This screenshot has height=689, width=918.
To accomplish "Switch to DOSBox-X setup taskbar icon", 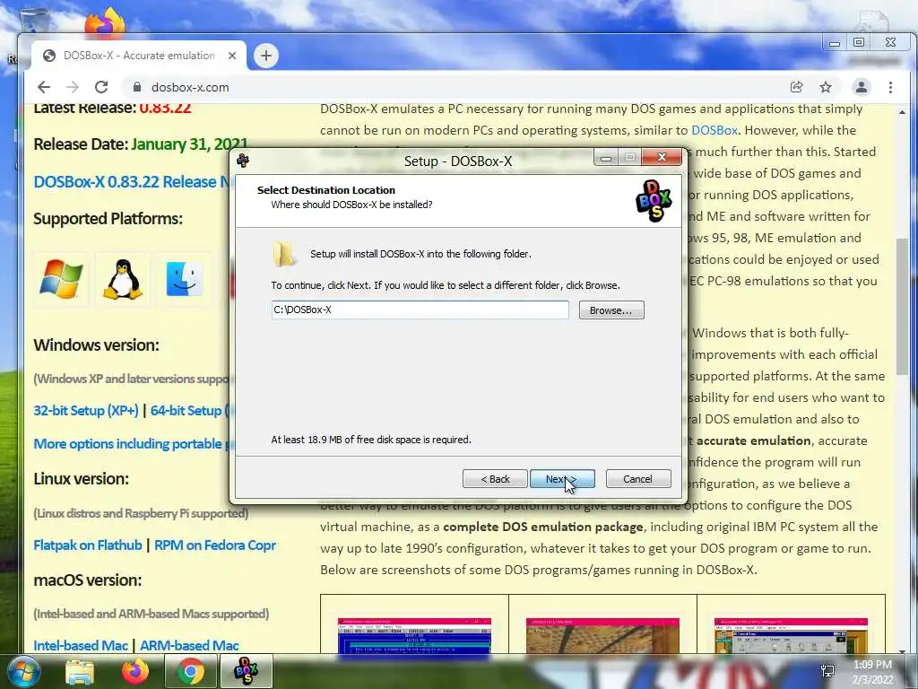I will point(247,672).
